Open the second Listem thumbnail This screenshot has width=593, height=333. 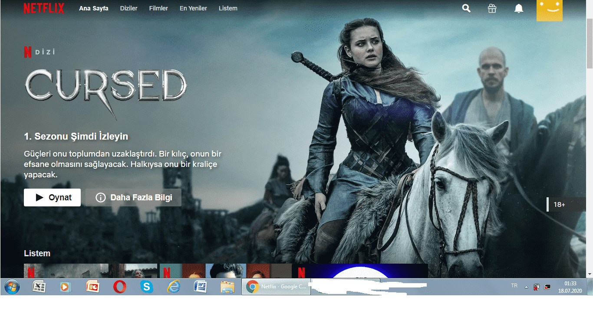click(226, 271)
